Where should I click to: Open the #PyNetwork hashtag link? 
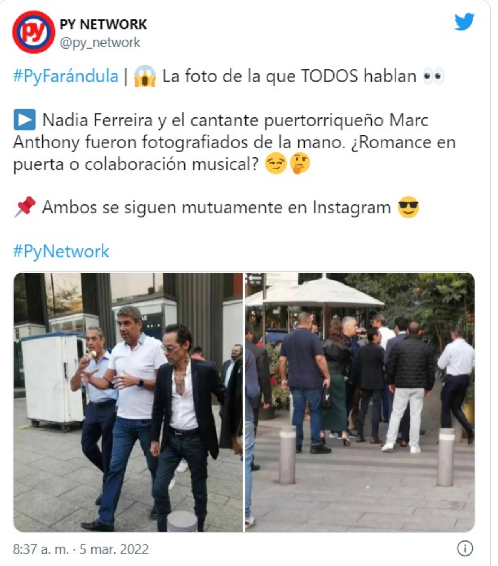(61, 251)
